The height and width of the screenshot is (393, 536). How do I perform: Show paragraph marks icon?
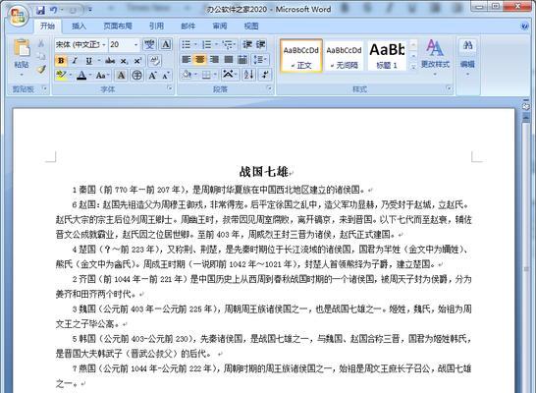click(x=265, y=75)
